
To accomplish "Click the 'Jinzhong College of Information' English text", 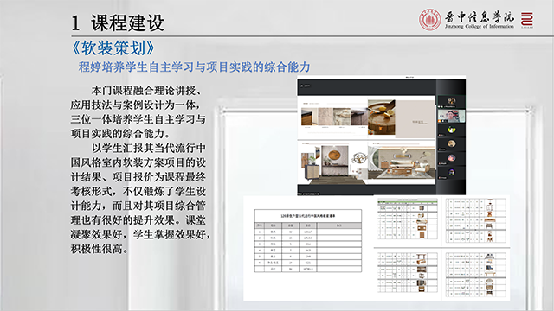I will pos(479,27).
